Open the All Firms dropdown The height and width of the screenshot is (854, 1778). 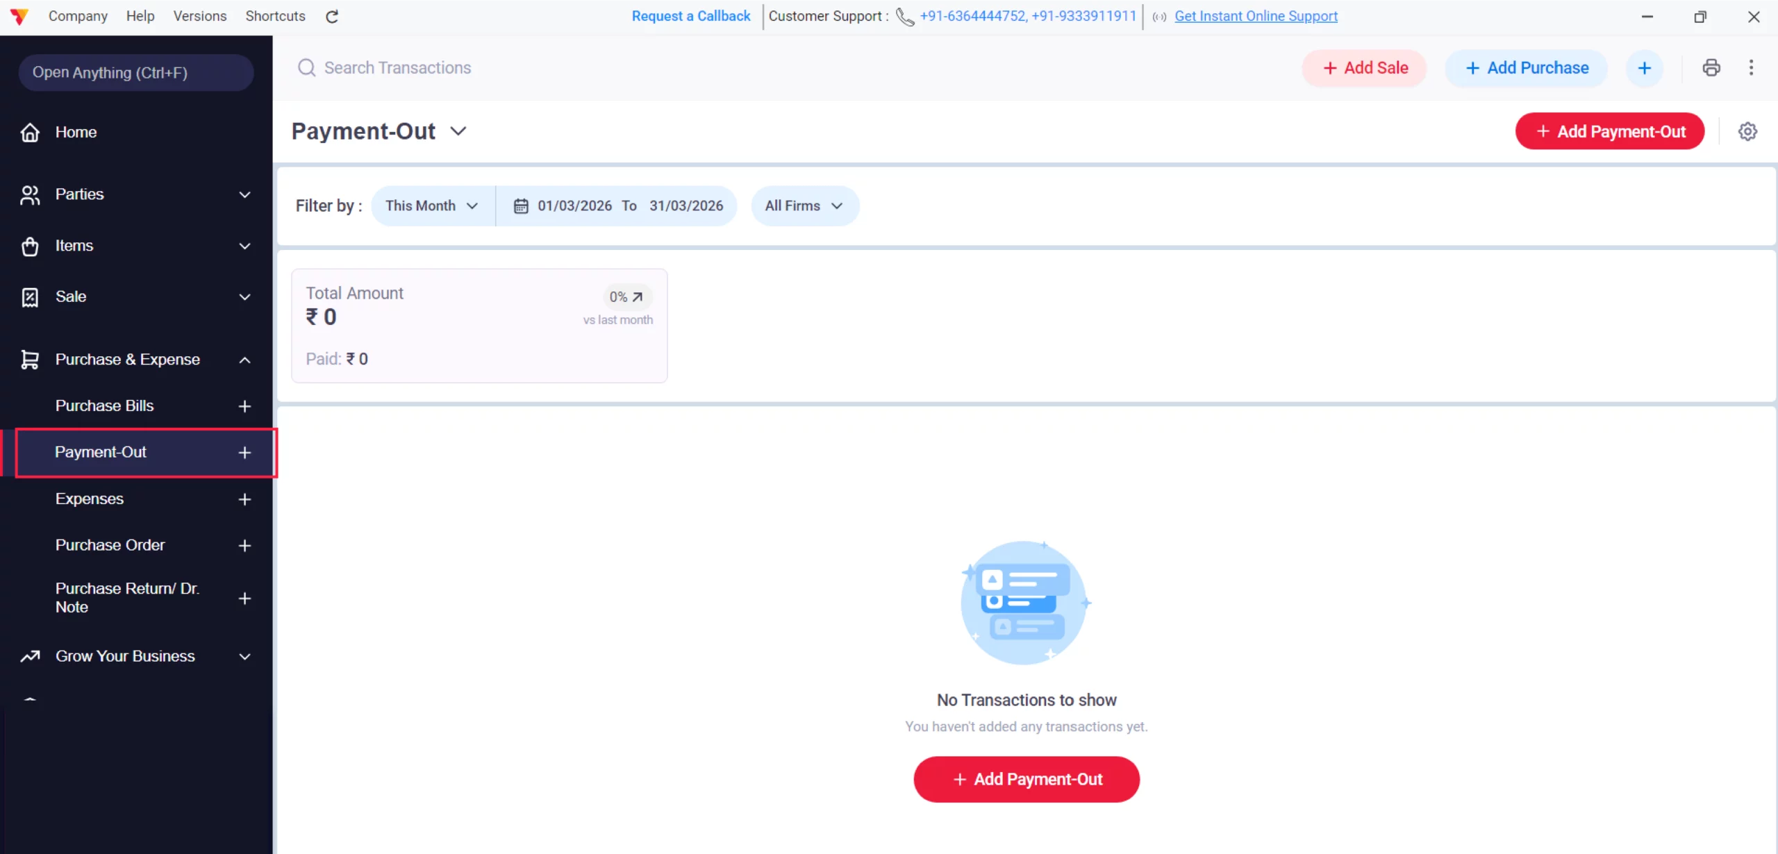(804, 206)
